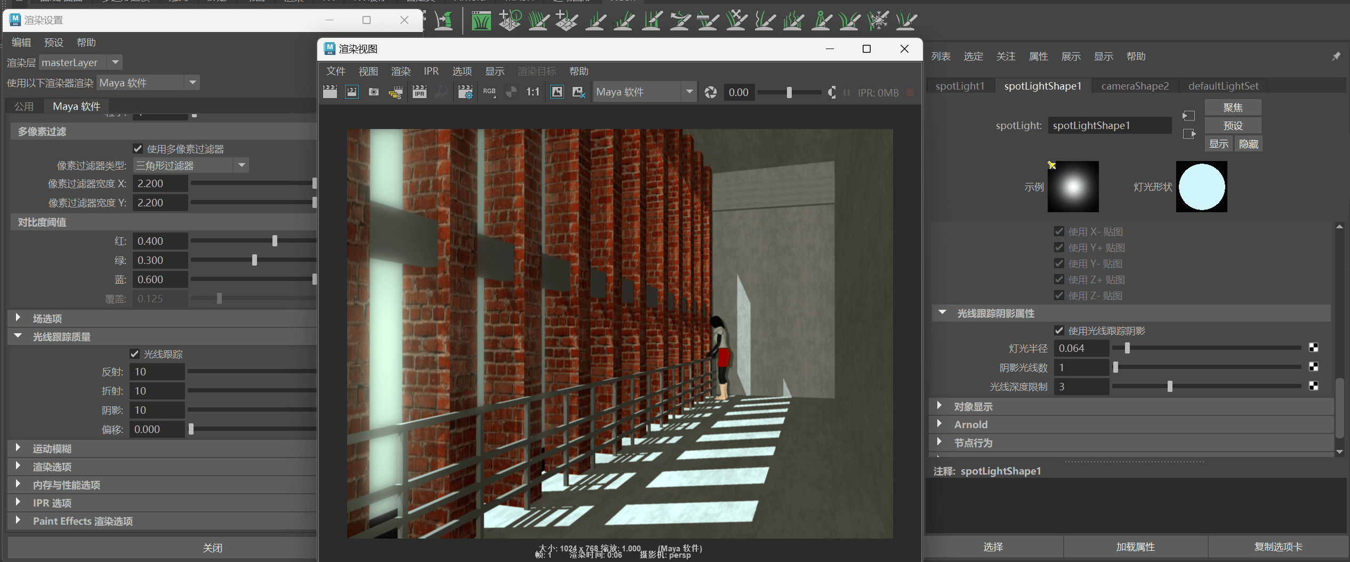1350x562 pixels.
Task: Click the render sequence icon with yellow frames
Action: (396, 92)
